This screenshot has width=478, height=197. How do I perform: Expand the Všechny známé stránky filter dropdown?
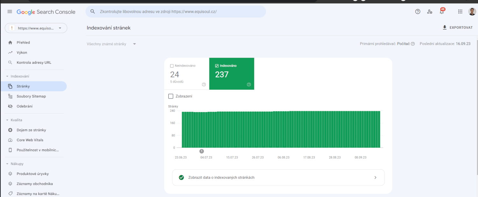[111, 44]
